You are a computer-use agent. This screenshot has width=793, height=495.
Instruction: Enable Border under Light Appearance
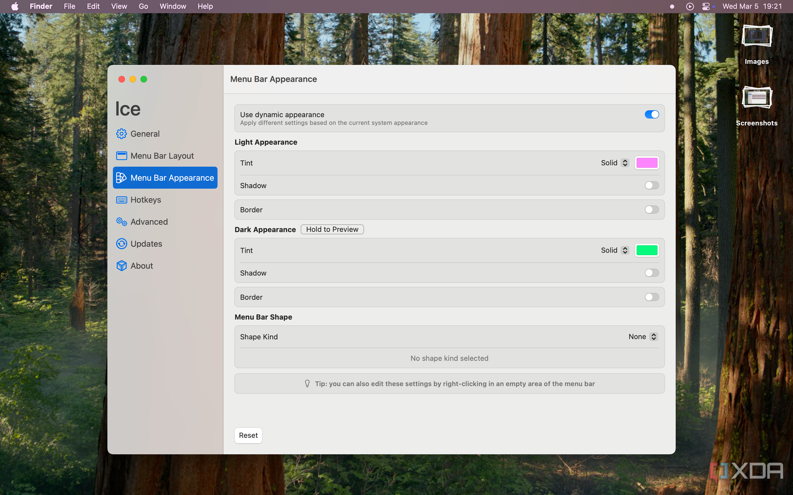point(651,210)
